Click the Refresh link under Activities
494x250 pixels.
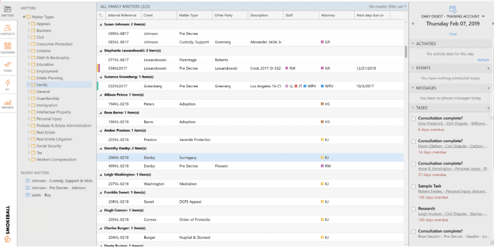[483, 60]
